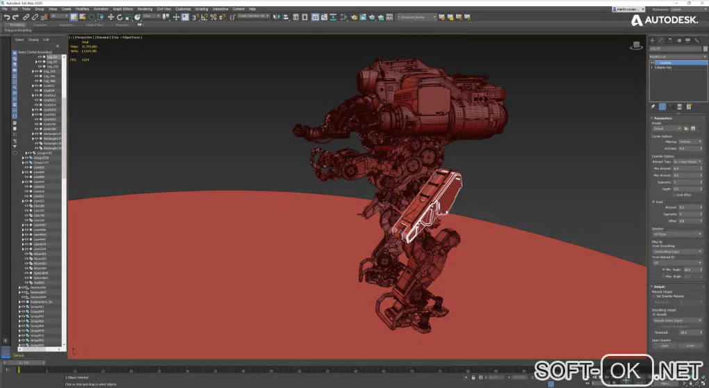Uncheck the Inset checkbox
Viewport: 709px width, 388px height.
(x=653, y=202)
